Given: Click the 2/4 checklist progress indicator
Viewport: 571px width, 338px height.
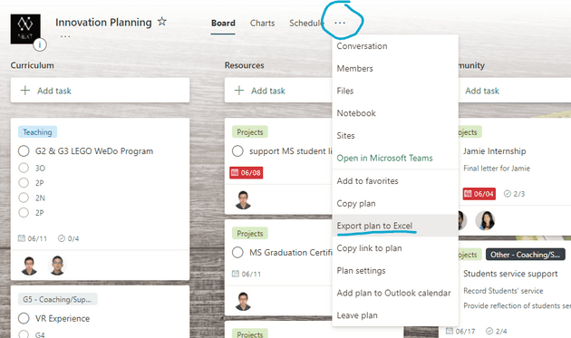Looking at the screenshot, I should [497, 331].
